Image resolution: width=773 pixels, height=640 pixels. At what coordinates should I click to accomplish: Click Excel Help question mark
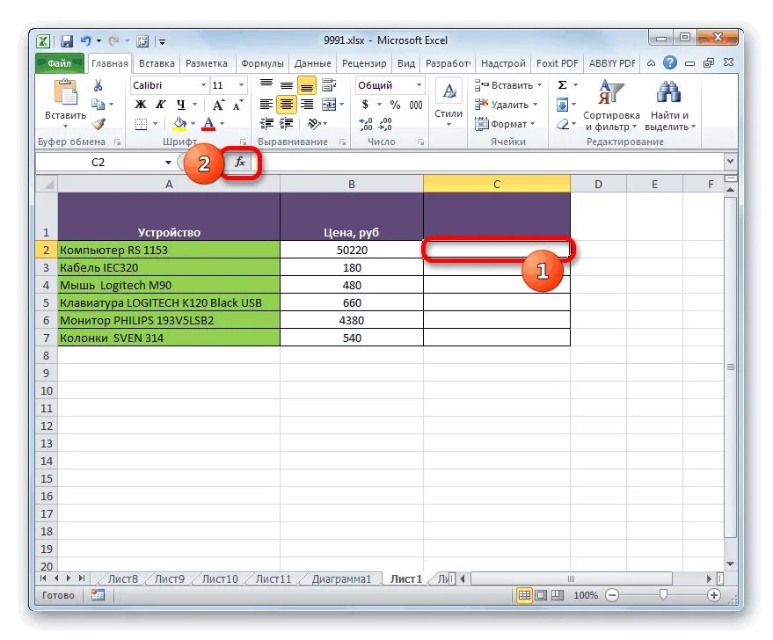coord(669,62)
